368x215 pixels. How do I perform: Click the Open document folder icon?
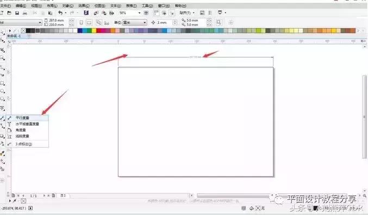pos(9,13)
